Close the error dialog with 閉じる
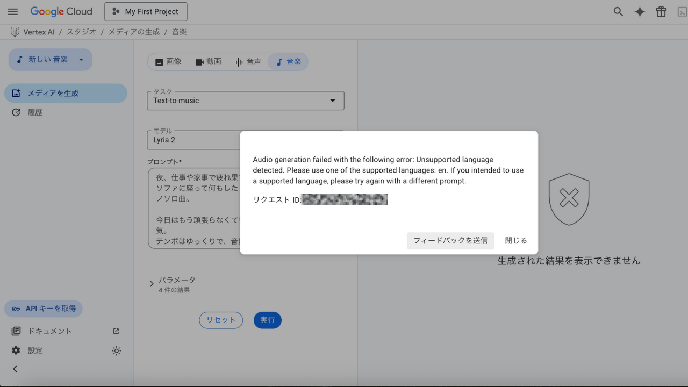The width and height of the screenshot is (688, 387). pos(516,241)
